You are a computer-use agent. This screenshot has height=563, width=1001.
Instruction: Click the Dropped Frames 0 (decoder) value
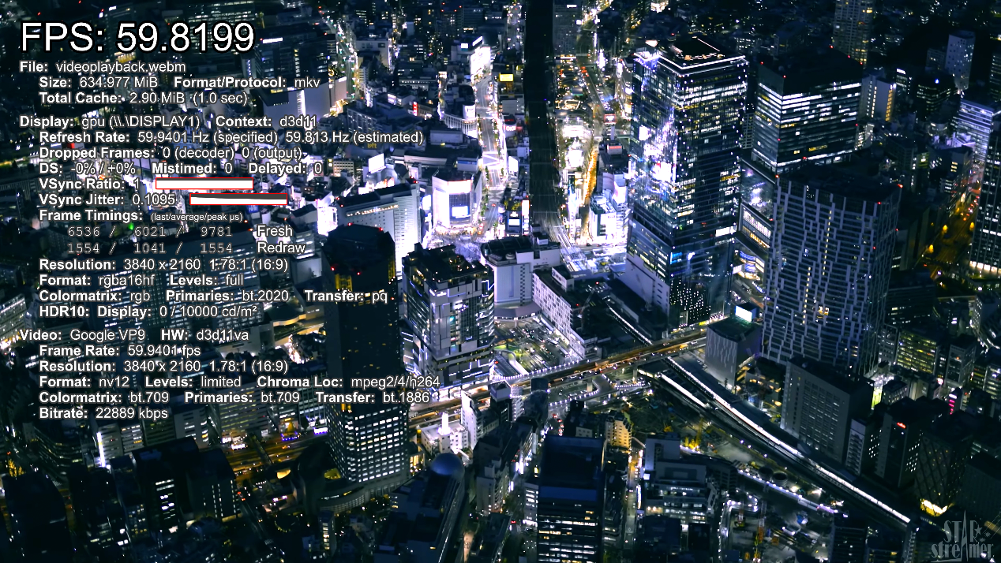(198, 153)
